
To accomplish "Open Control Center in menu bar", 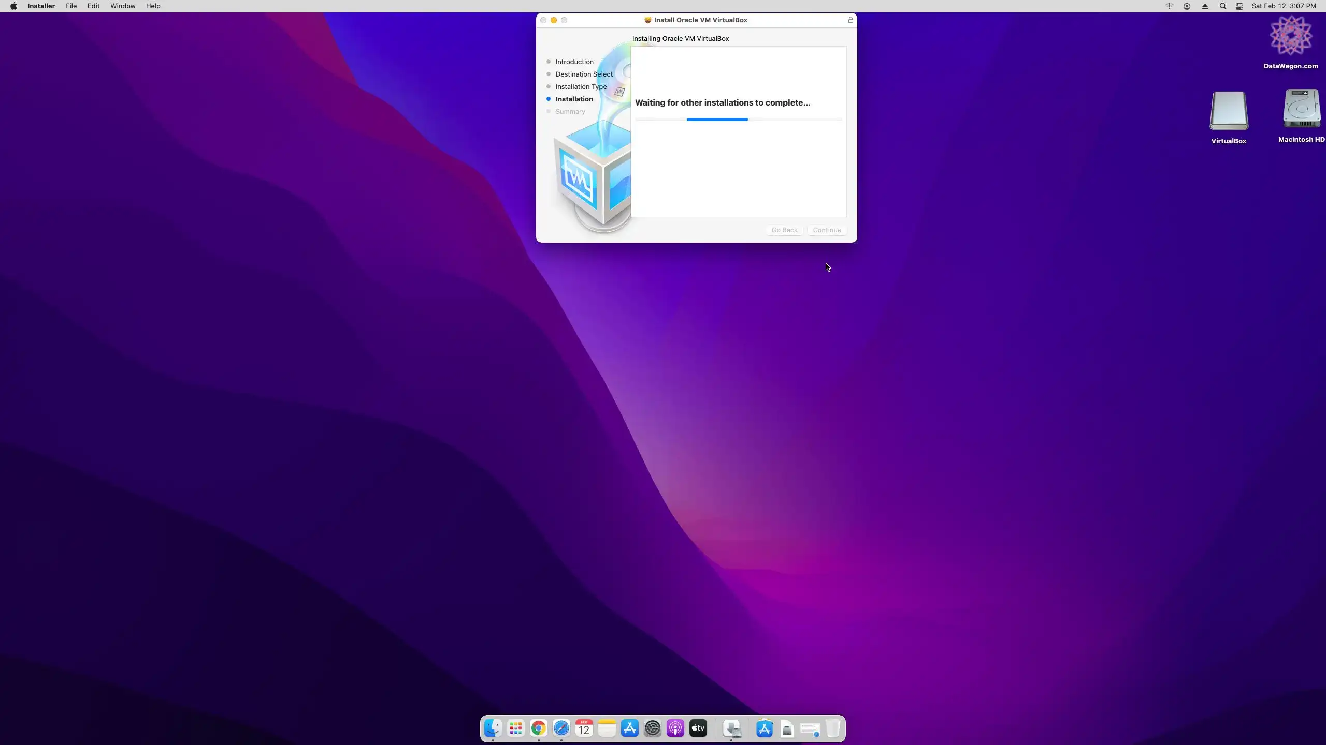I will 1239,6.
